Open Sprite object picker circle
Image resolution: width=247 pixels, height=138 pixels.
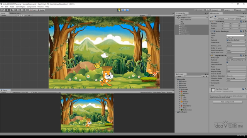245,33
